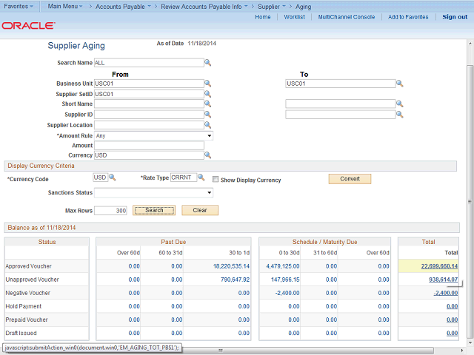Click the Search button
Image resolution: width=474 pixels, height=355 pixels.
pos(154,210)
